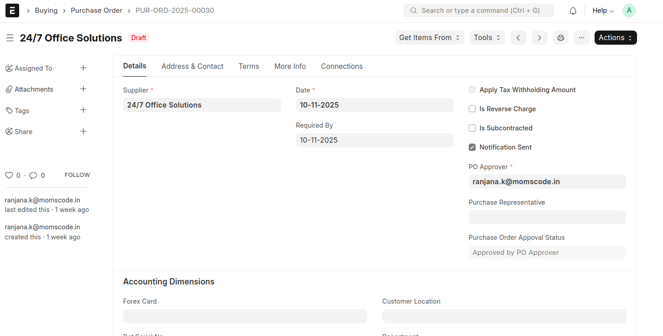This screenshot has height=336, width=663.
Task: Print the purchase order using printer icon
Action: 560,37
